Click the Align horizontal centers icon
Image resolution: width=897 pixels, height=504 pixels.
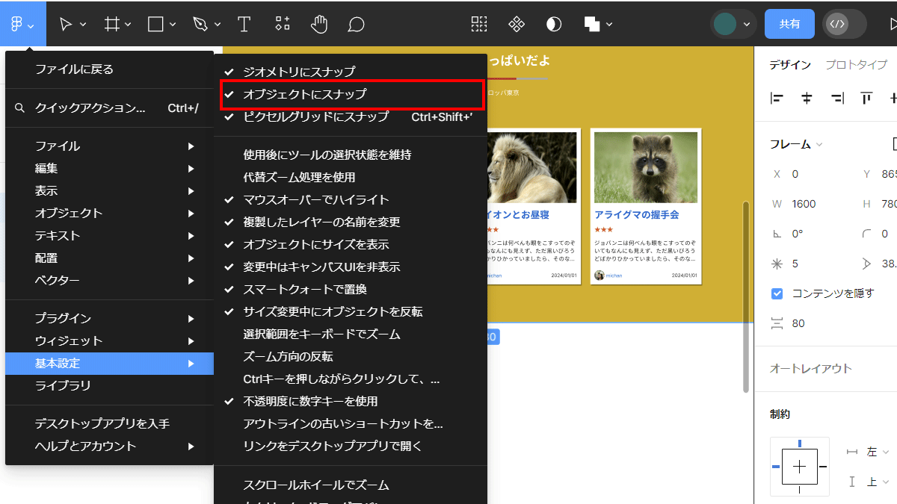[x=807, y=98]
